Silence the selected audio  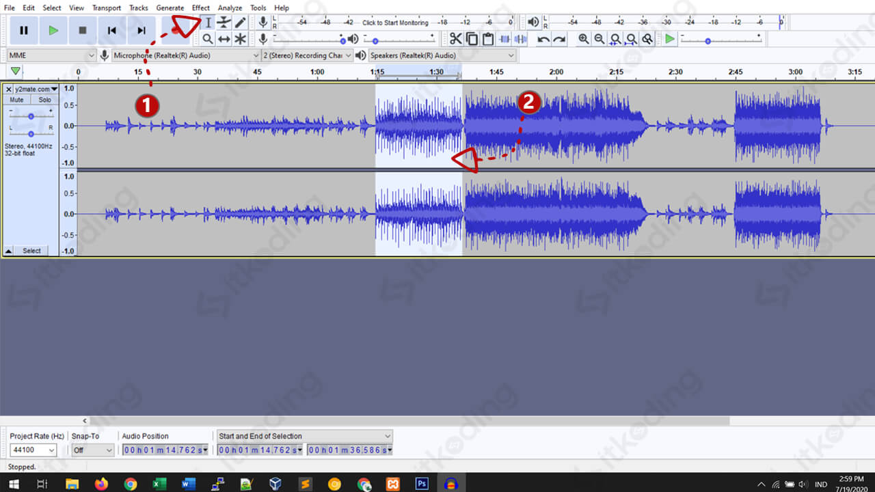click(520, 39)
